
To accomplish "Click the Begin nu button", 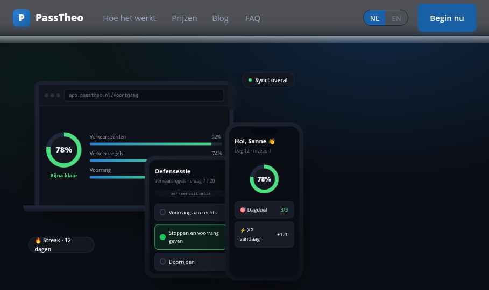I will (447, 18).
